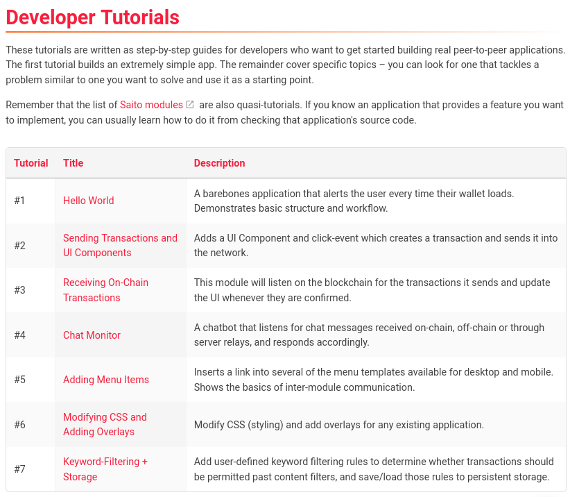Click description 'Modify CSS (styling) and add overlays'
Screen dimensions: 570x497
click(x=339, y=425)
